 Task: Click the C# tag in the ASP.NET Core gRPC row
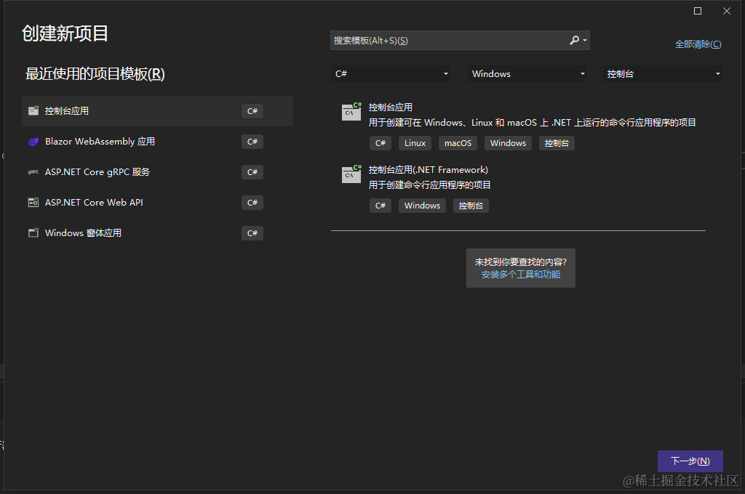[x=252, y=171]
